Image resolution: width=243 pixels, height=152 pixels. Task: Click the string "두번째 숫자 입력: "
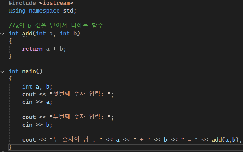tap(80, 117)
